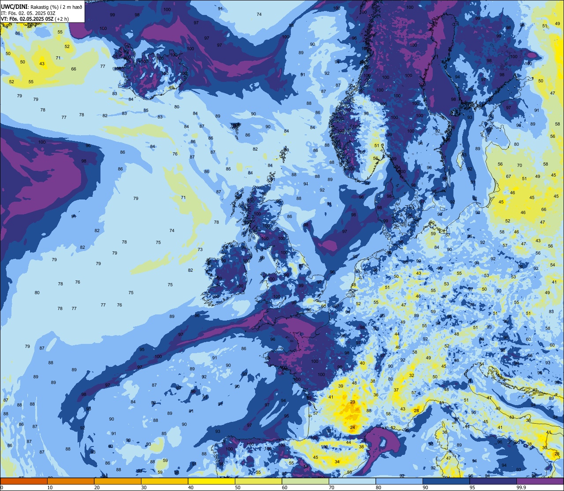Select the 80–90 blue legend segment

click(399, 481)
